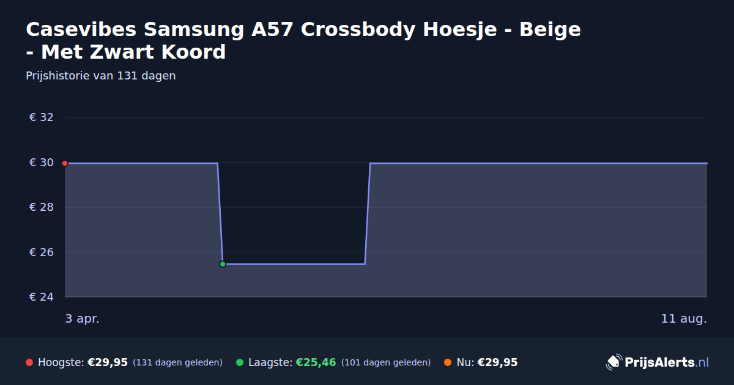Click the product title Casevibes Samsung A57
Image resolution: width=734 pixels, height=385 pixels.
tap(303, 40)
